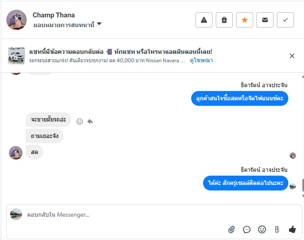This screenshot has width=304, height=240.
Task: Attach a file with paperclip icon
Action: pyautogui.click(x=231, y=229)
